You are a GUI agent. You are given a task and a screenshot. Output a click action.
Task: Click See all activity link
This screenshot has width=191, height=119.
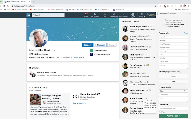click(x=79, y=103)
